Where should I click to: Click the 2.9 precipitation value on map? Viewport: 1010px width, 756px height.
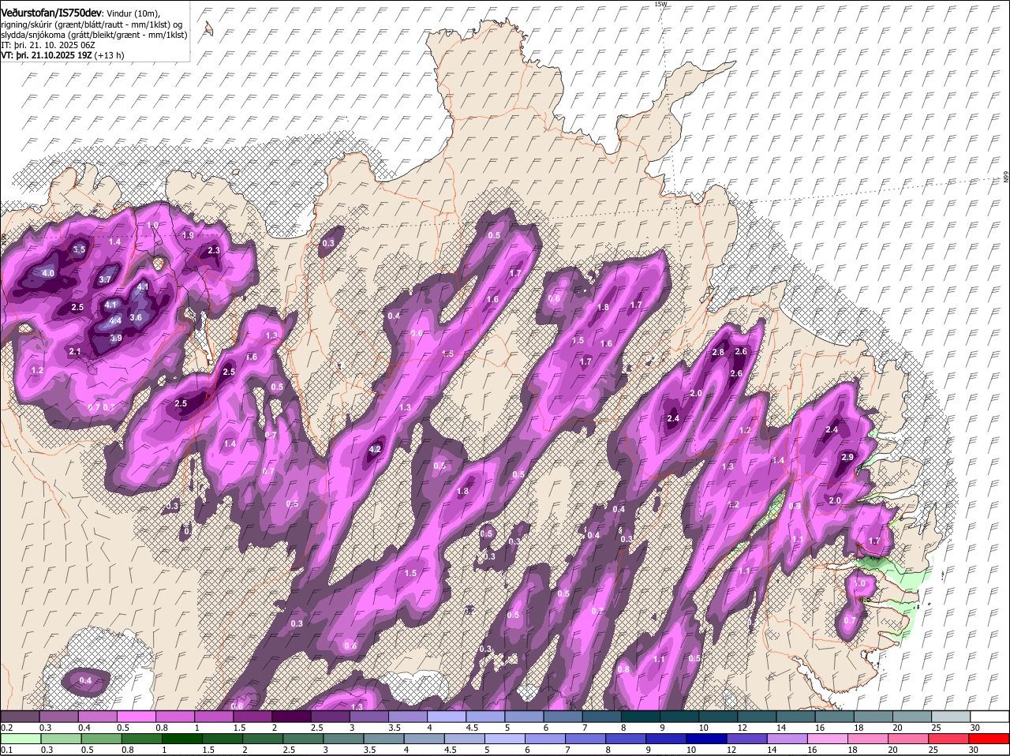tap(848, 458)
